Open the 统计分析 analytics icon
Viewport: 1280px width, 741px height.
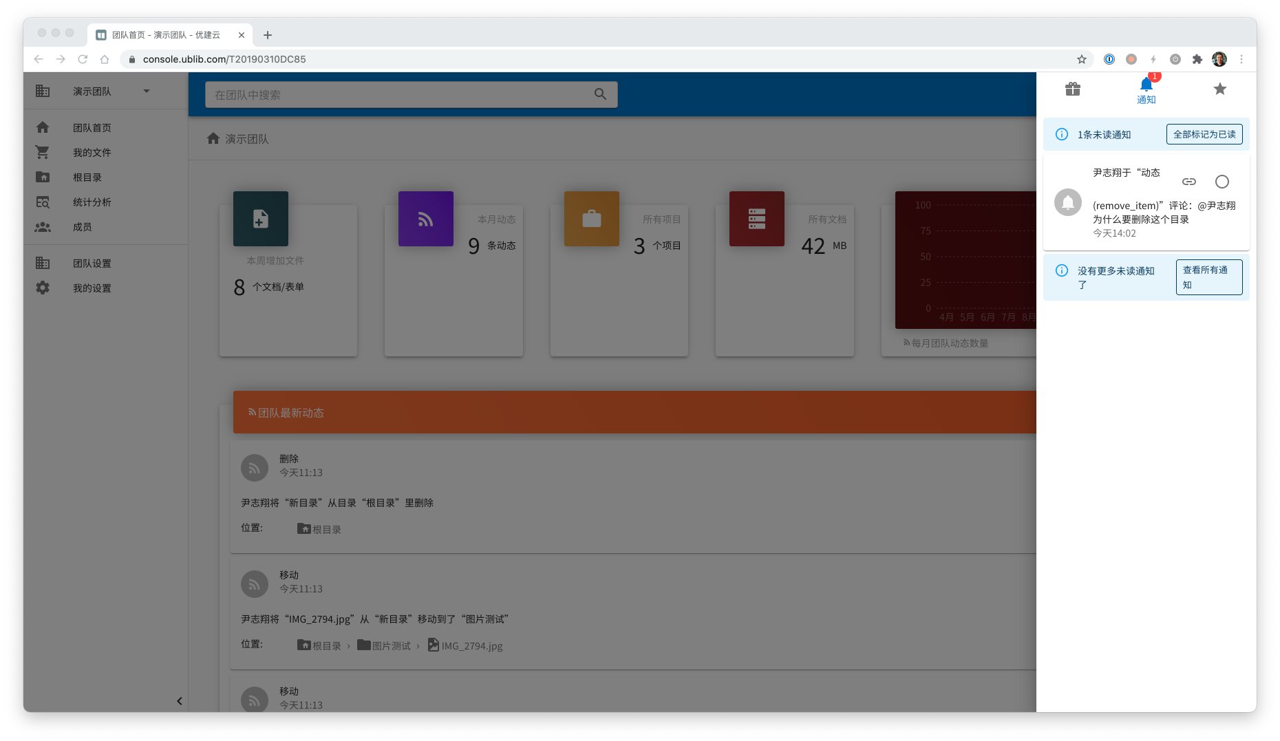pyautogui.click(x=43, y=202)
